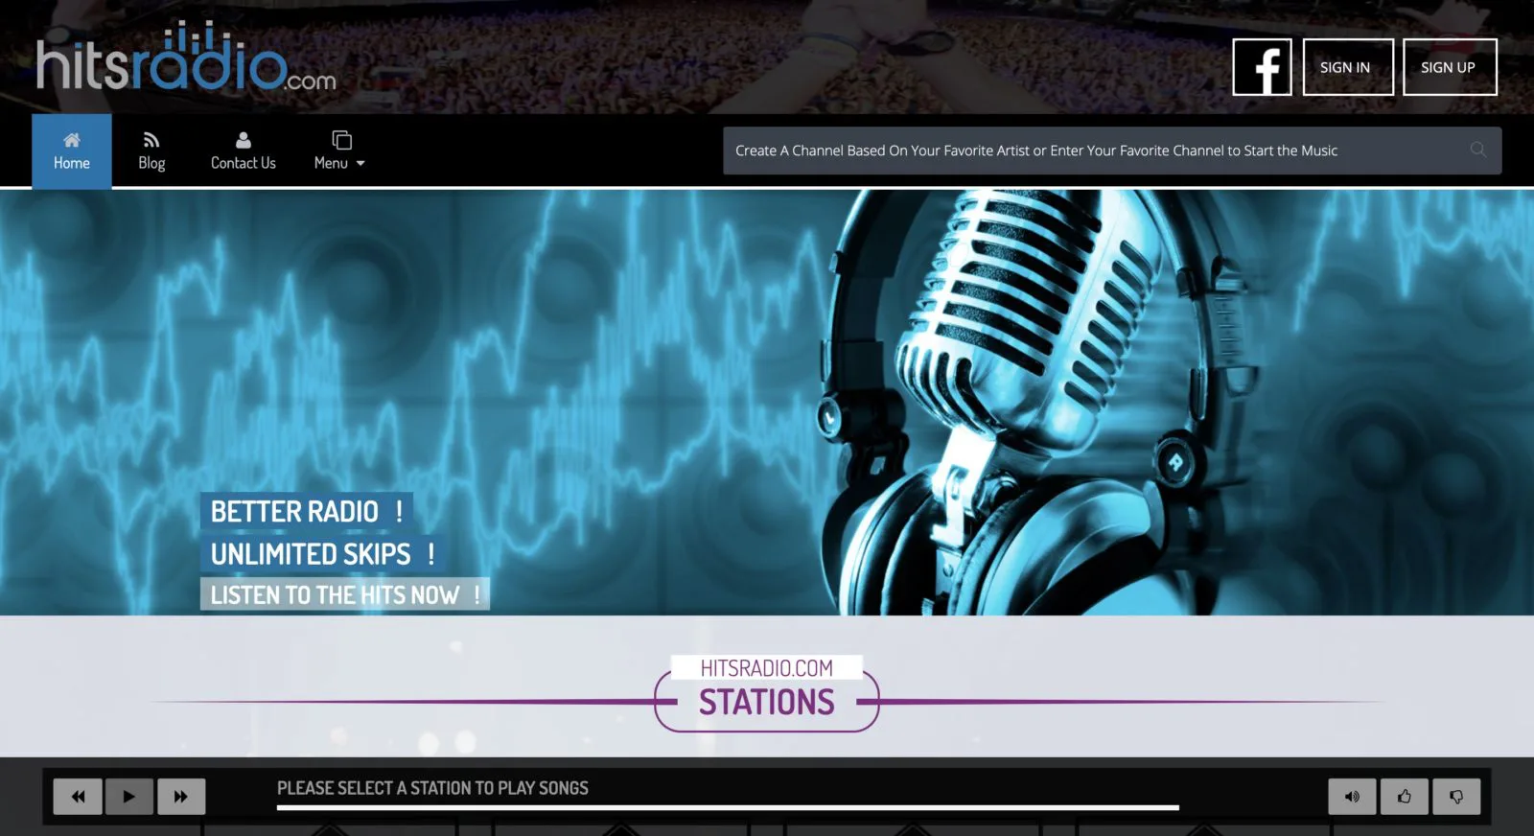Skip forward to the next song
This screenshot has width=1534, height=836.
[x=181, y=797]
